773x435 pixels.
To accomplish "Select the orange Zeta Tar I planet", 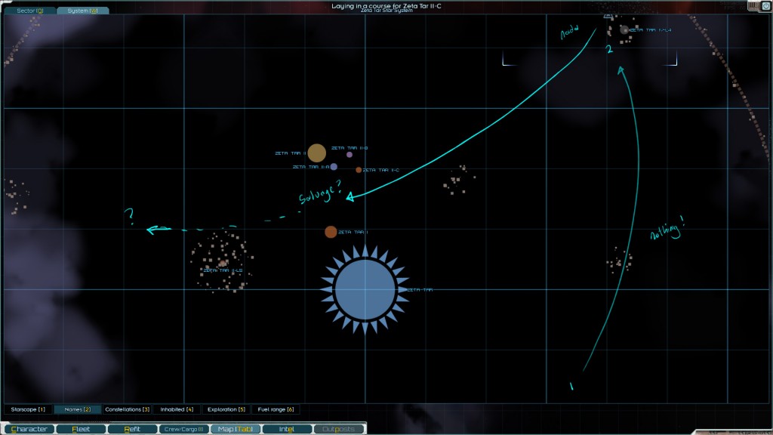I will click(x=331, y=232).
